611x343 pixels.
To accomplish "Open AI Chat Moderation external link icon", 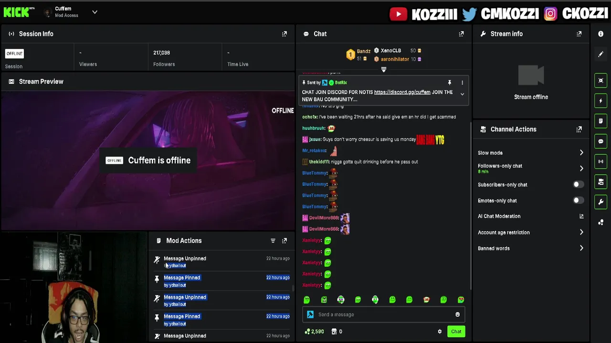I will click(581, 216).
